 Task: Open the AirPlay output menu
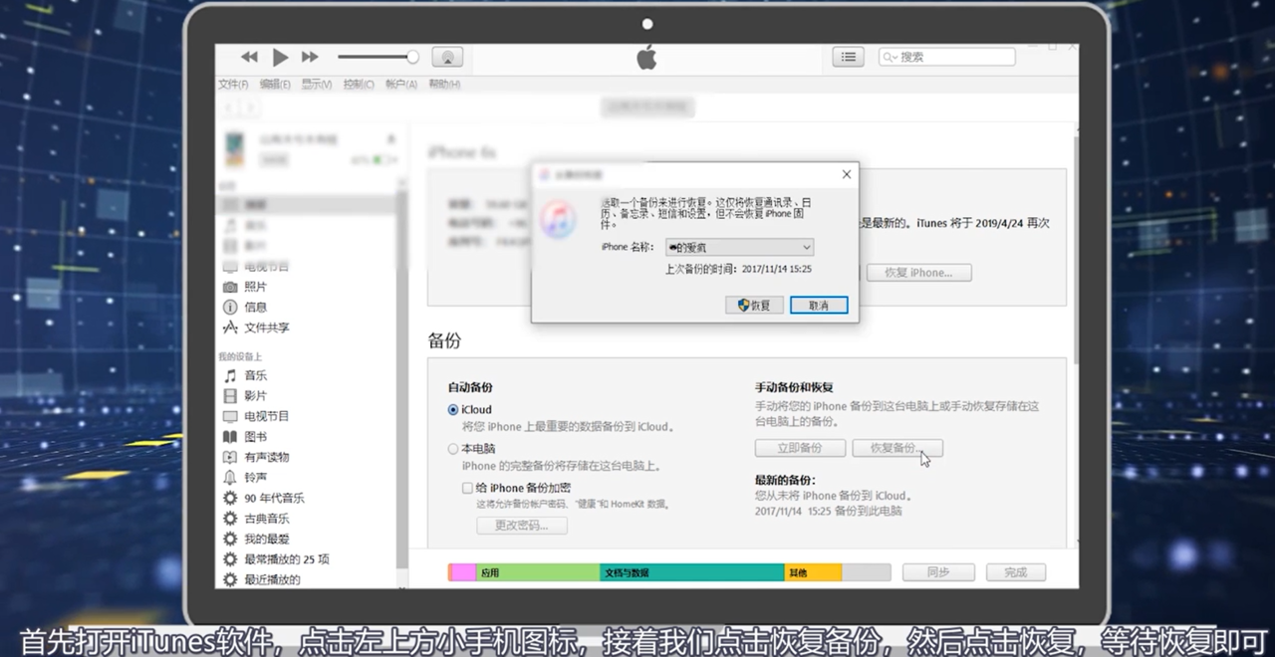[x=447, y=58]
